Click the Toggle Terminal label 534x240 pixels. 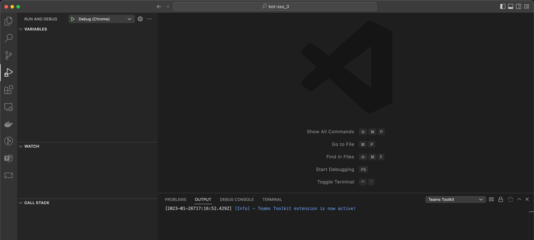pos(336,182)
